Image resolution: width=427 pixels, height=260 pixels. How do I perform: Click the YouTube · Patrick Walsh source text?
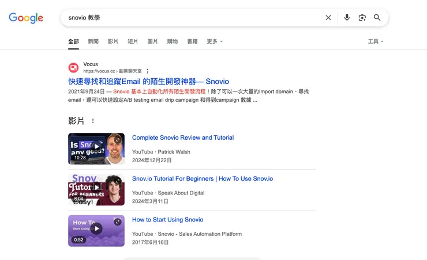coord(161,152)
